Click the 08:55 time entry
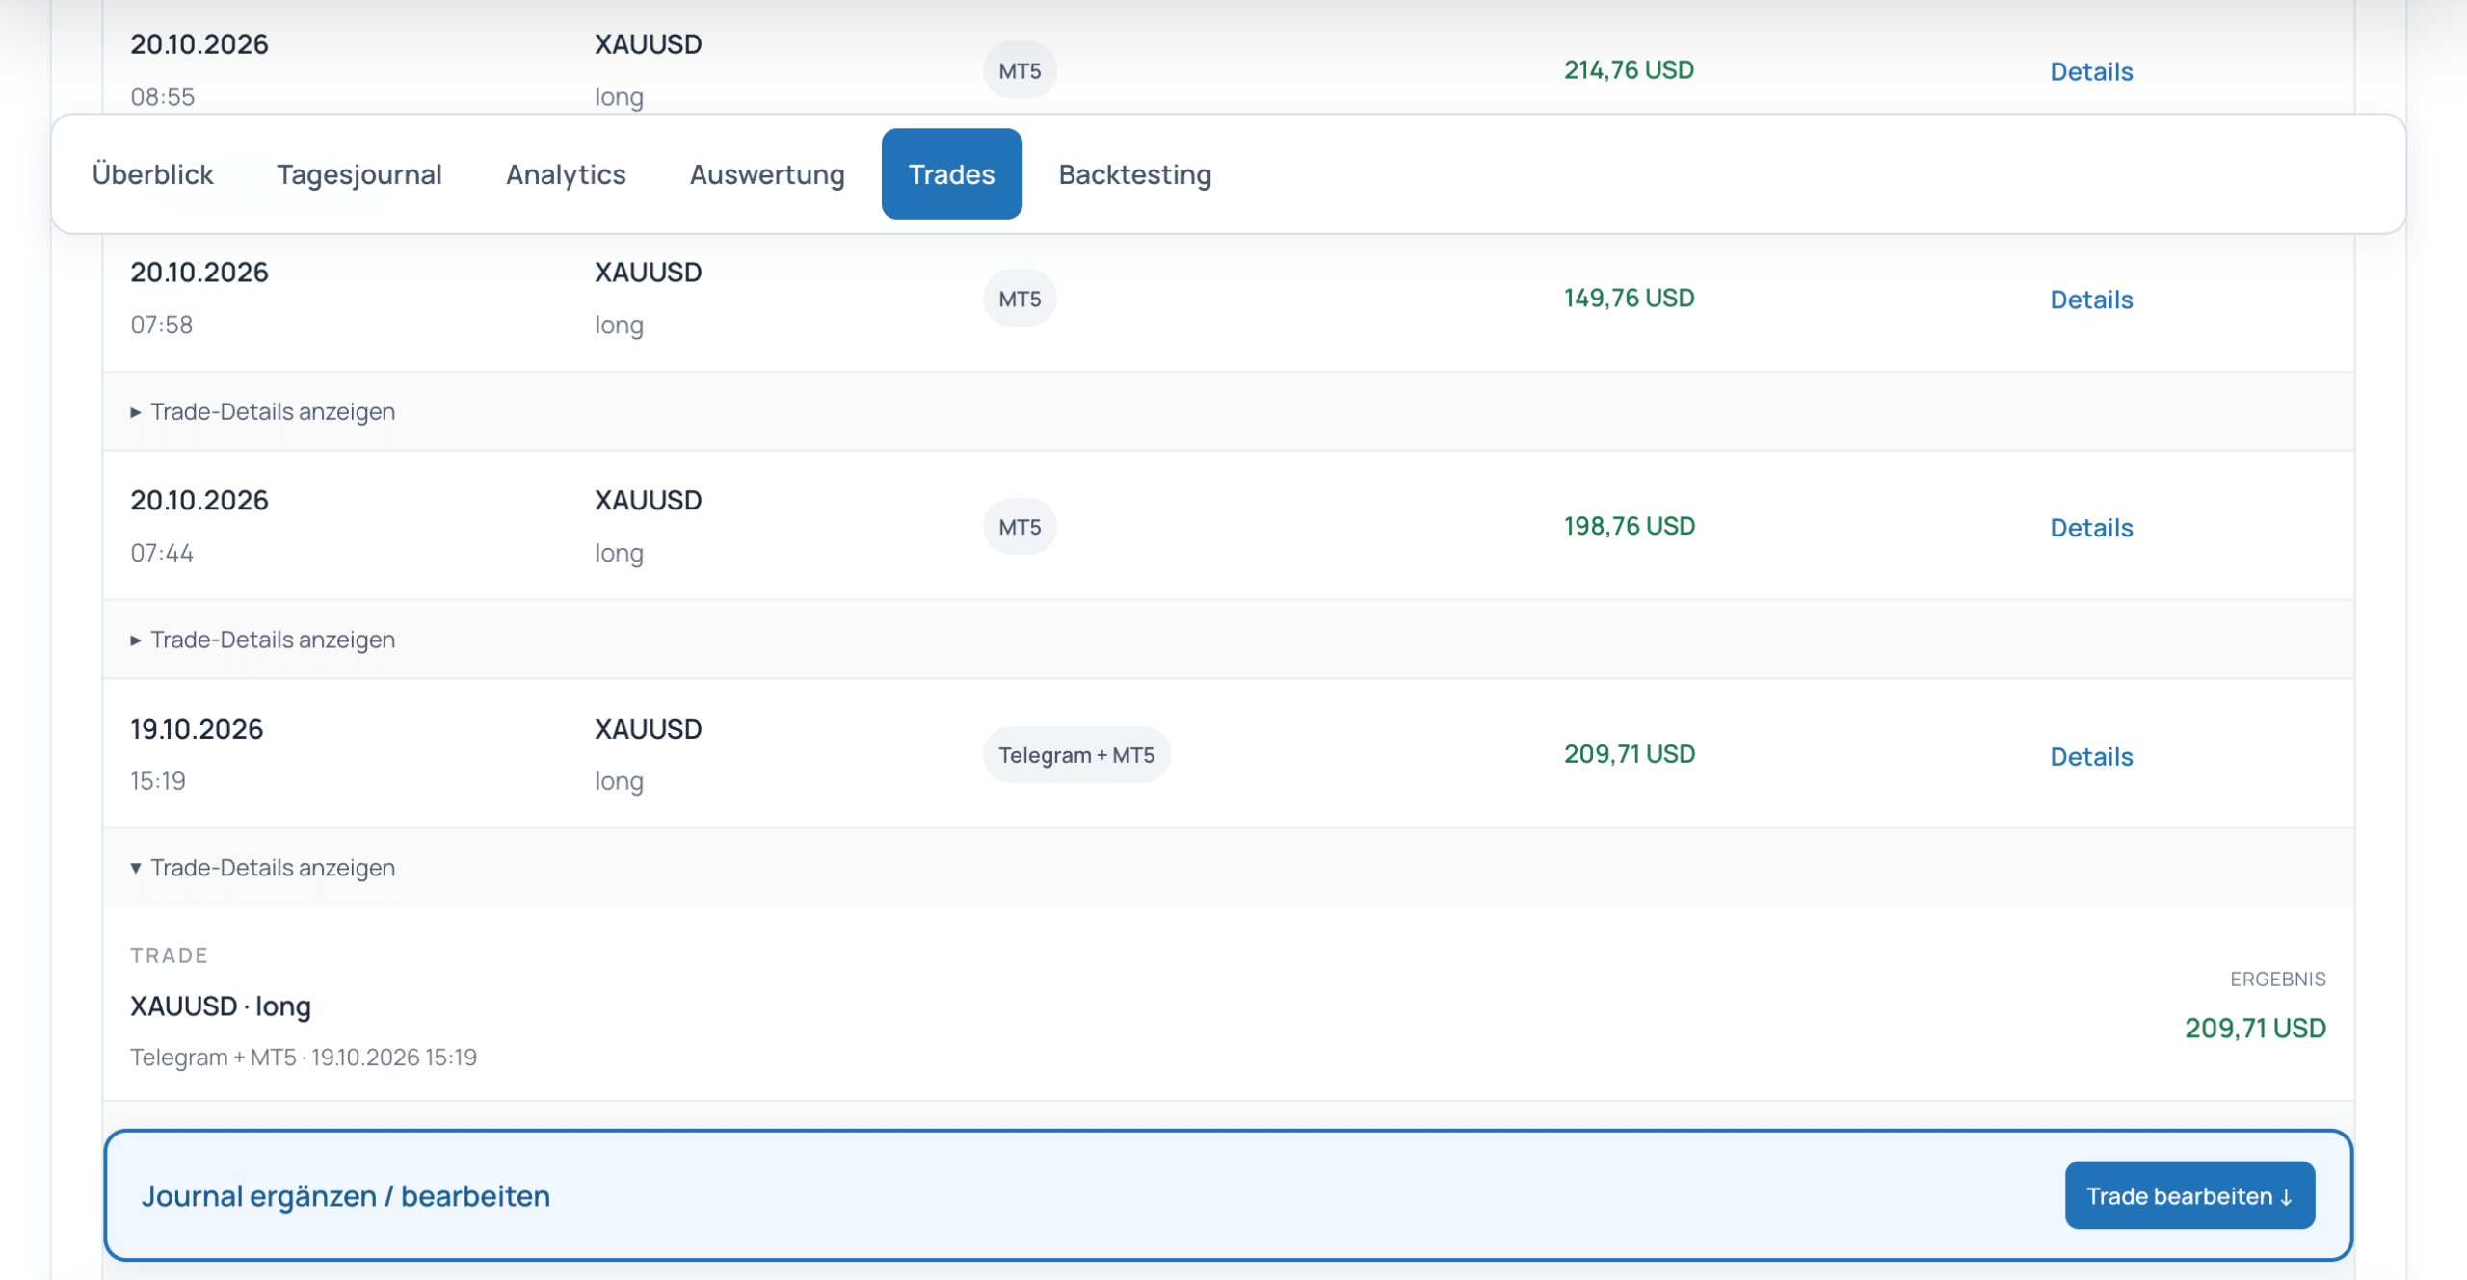Screen dimensions: 2467x1280 162,96
